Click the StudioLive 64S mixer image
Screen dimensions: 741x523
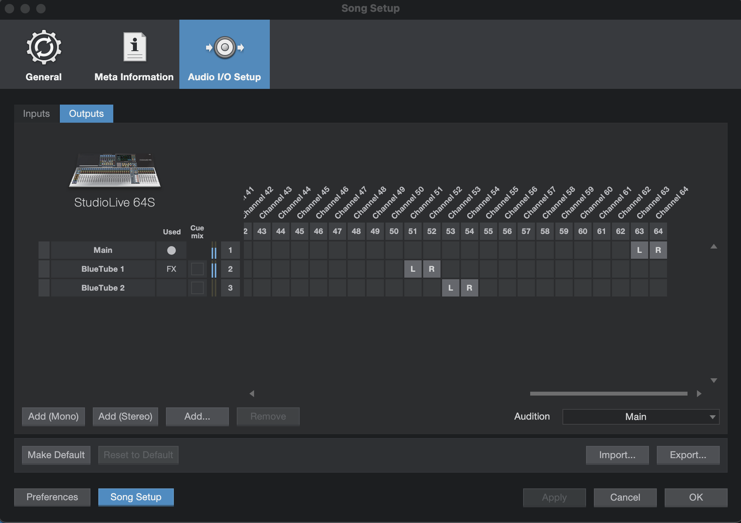(x=114, y=171)
